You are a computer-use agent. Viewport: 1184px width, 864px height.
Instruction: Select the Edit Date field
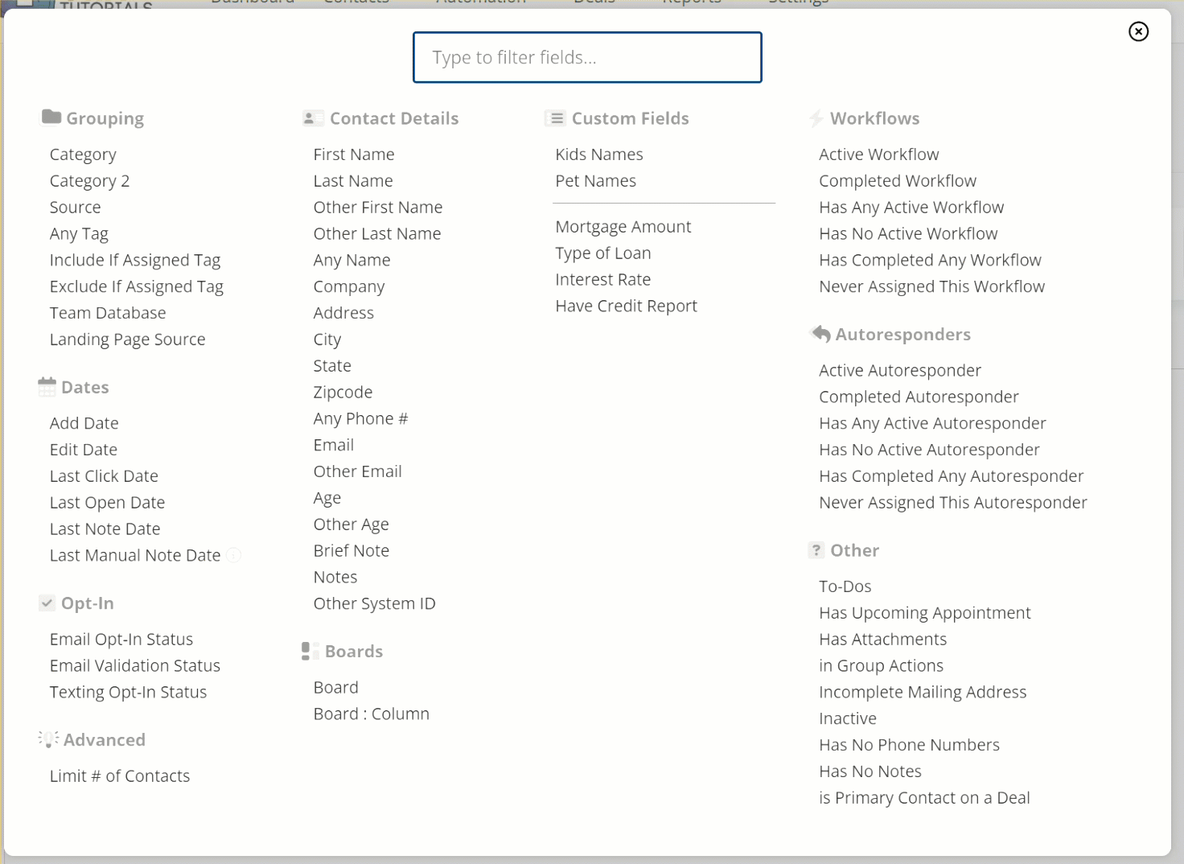pyautogui.click(x=84, y=450)
